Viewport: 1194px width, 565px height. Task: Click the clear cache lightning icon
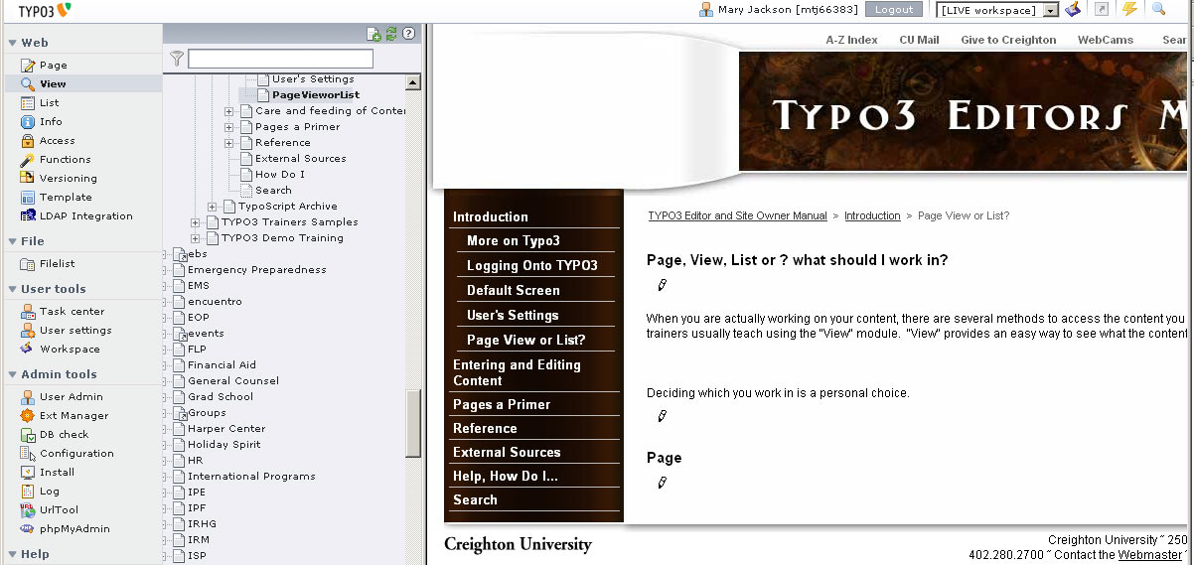point(1129,9)
